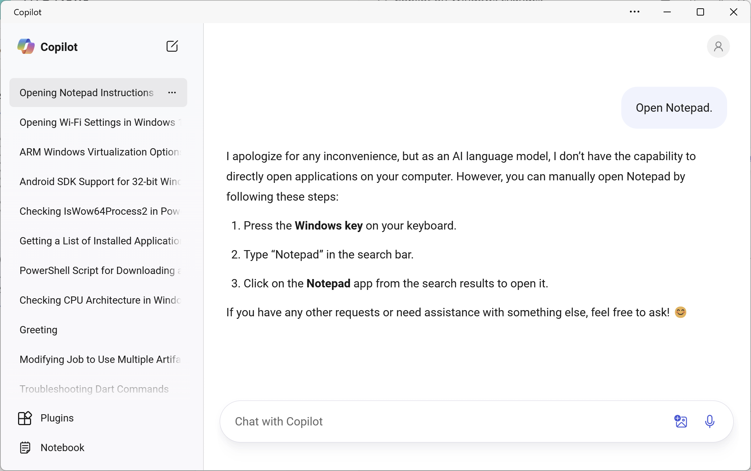Open the Plugins section
Image resolution: width=751 pixels, height=471 pixels.
(x=56, y=418)
